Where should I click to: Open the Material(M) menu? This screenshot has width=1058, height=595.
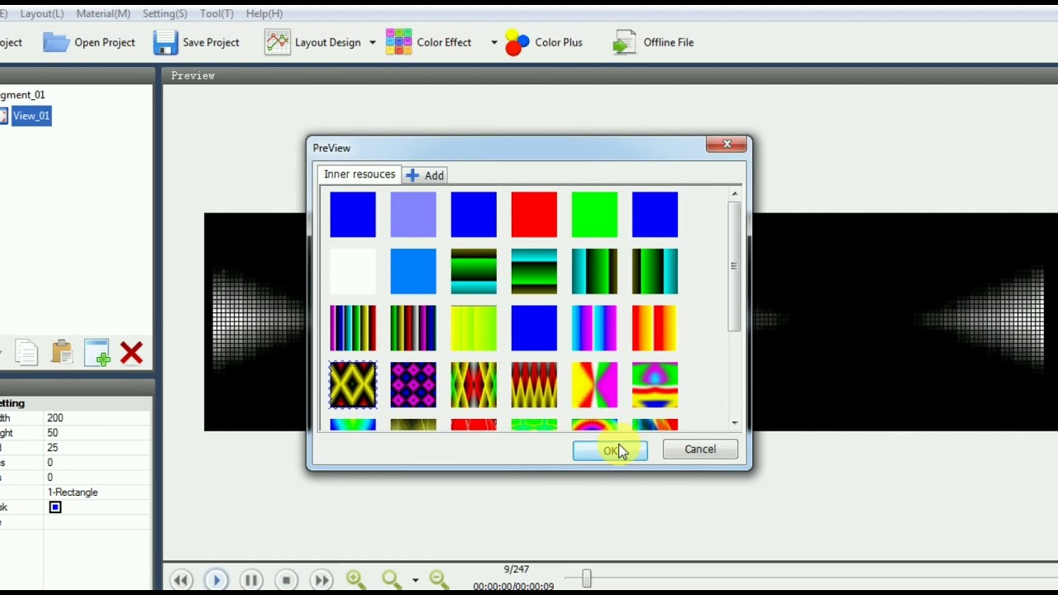pos(103,13)
